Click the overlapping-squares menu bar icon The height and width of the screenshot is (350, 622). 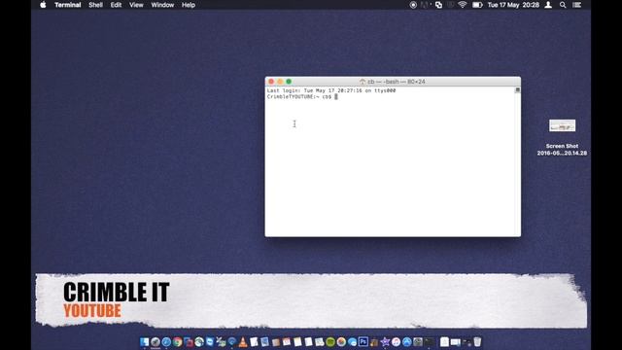(438, 5)
